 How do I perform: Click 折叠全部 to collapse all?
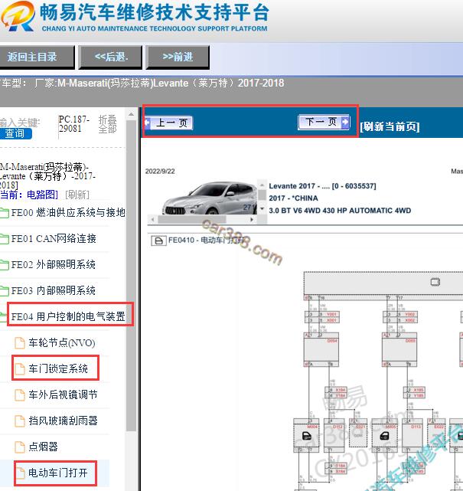coord(108,124)
